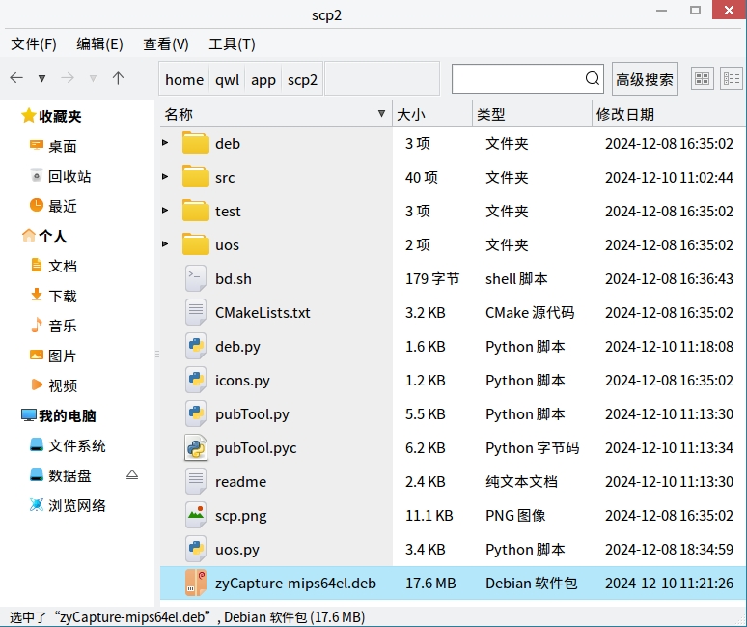Expand the deb folder tree arrow
Screen dimensions: 747x627
[x=165, y=143]
